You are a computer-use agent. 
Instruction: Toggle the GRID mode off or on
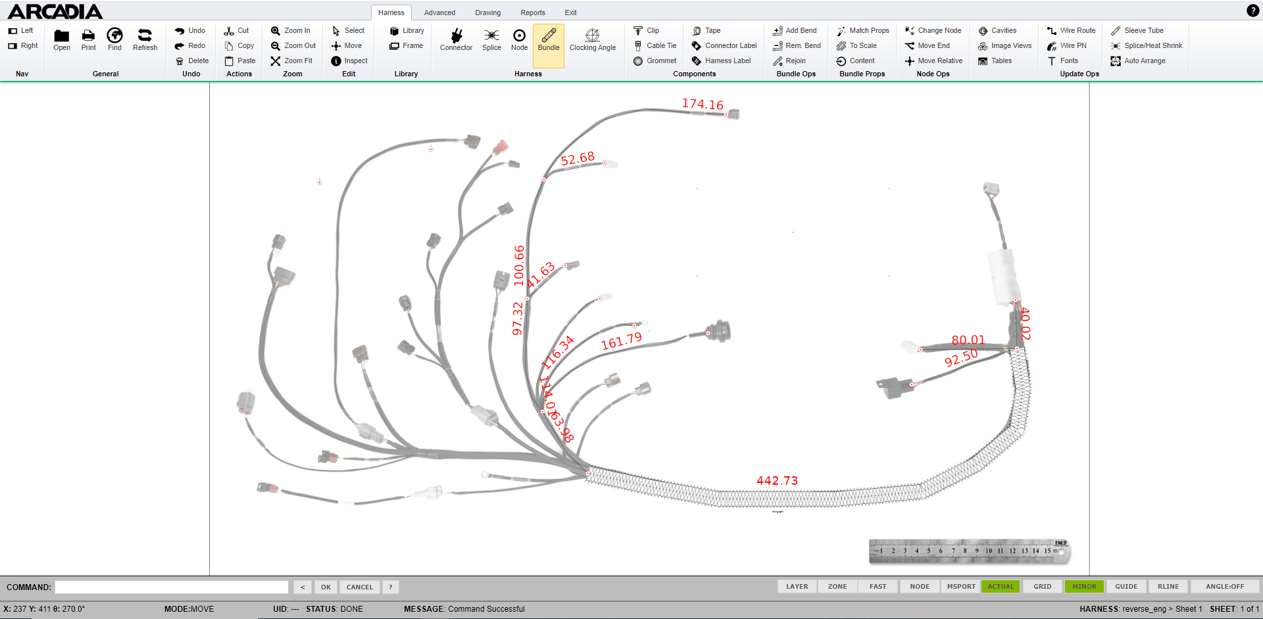(x=1042, y=587)
